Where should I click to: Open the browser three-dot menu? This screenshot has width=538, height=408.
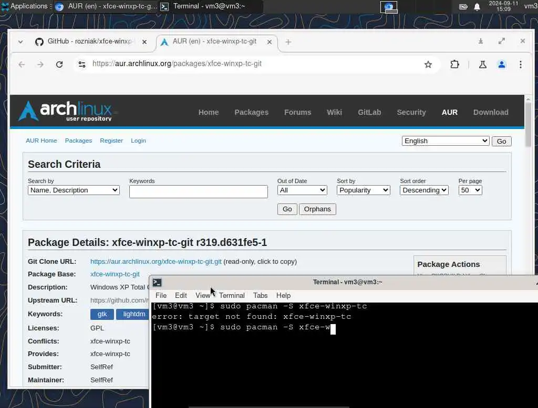(x=521, y=65)
